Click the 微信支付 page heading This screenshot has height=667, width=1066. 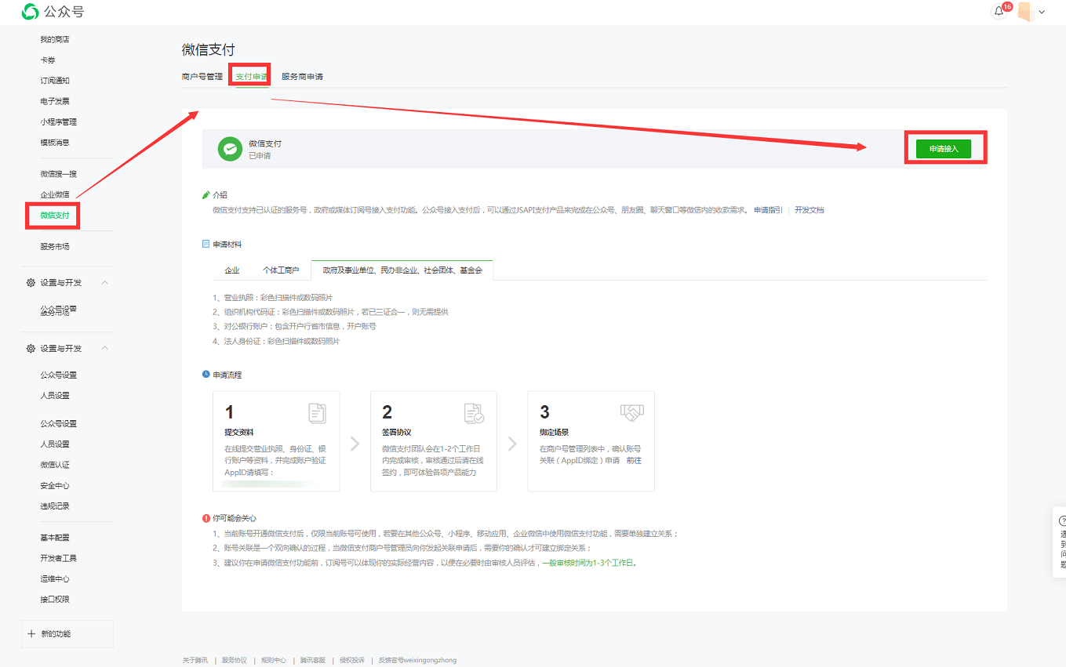[x=209, y=50]
